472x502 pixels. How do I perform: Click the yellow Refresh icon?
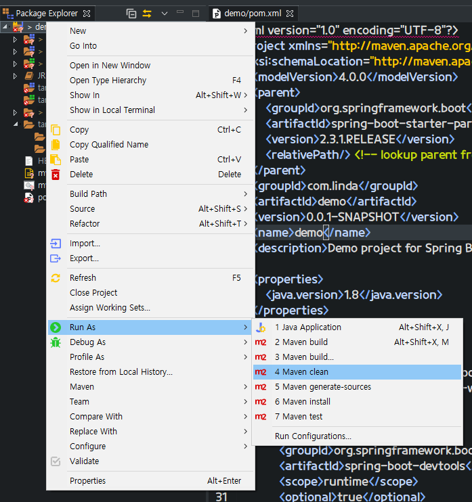(56, 278)
